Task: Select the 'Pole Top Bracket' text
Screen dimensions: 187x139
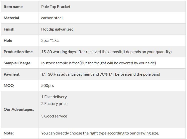Action: (x=56, y=7)
